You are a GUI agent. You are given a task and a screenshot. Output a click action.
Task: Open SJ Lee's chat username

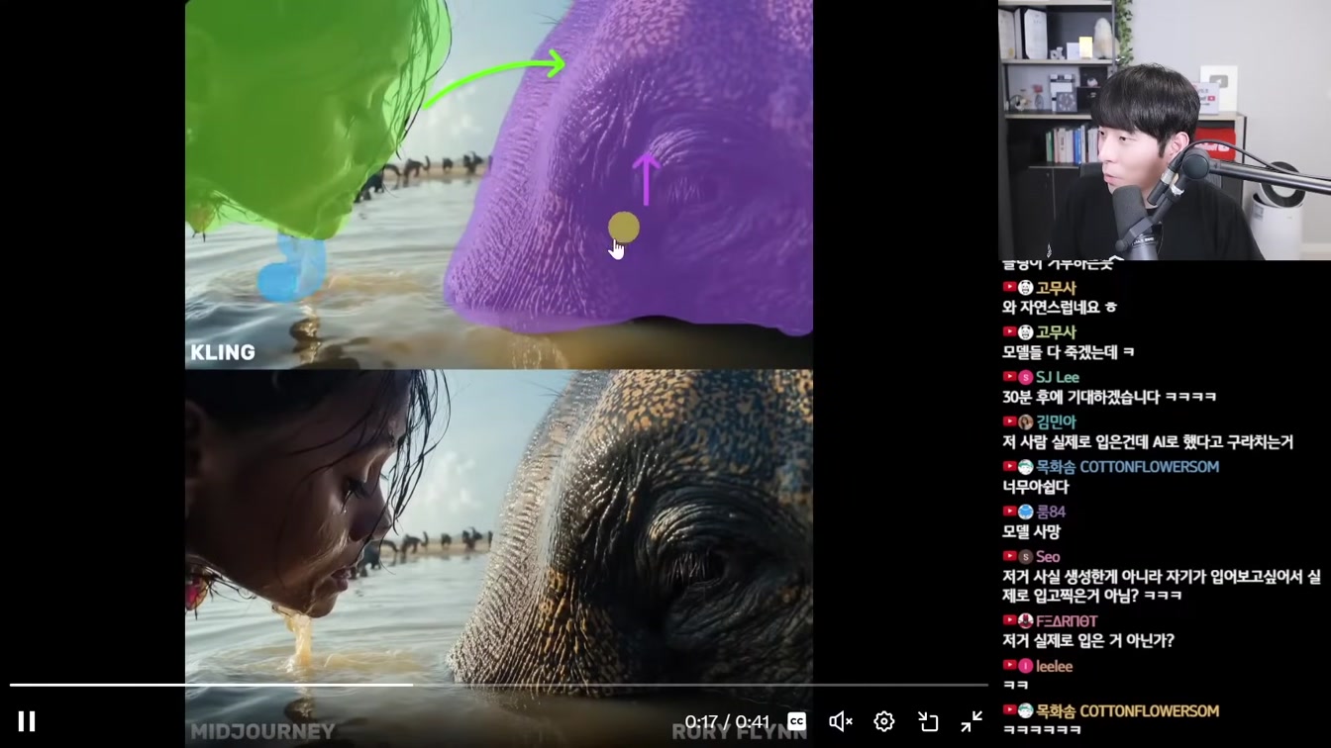click(x=1058, y=377)
